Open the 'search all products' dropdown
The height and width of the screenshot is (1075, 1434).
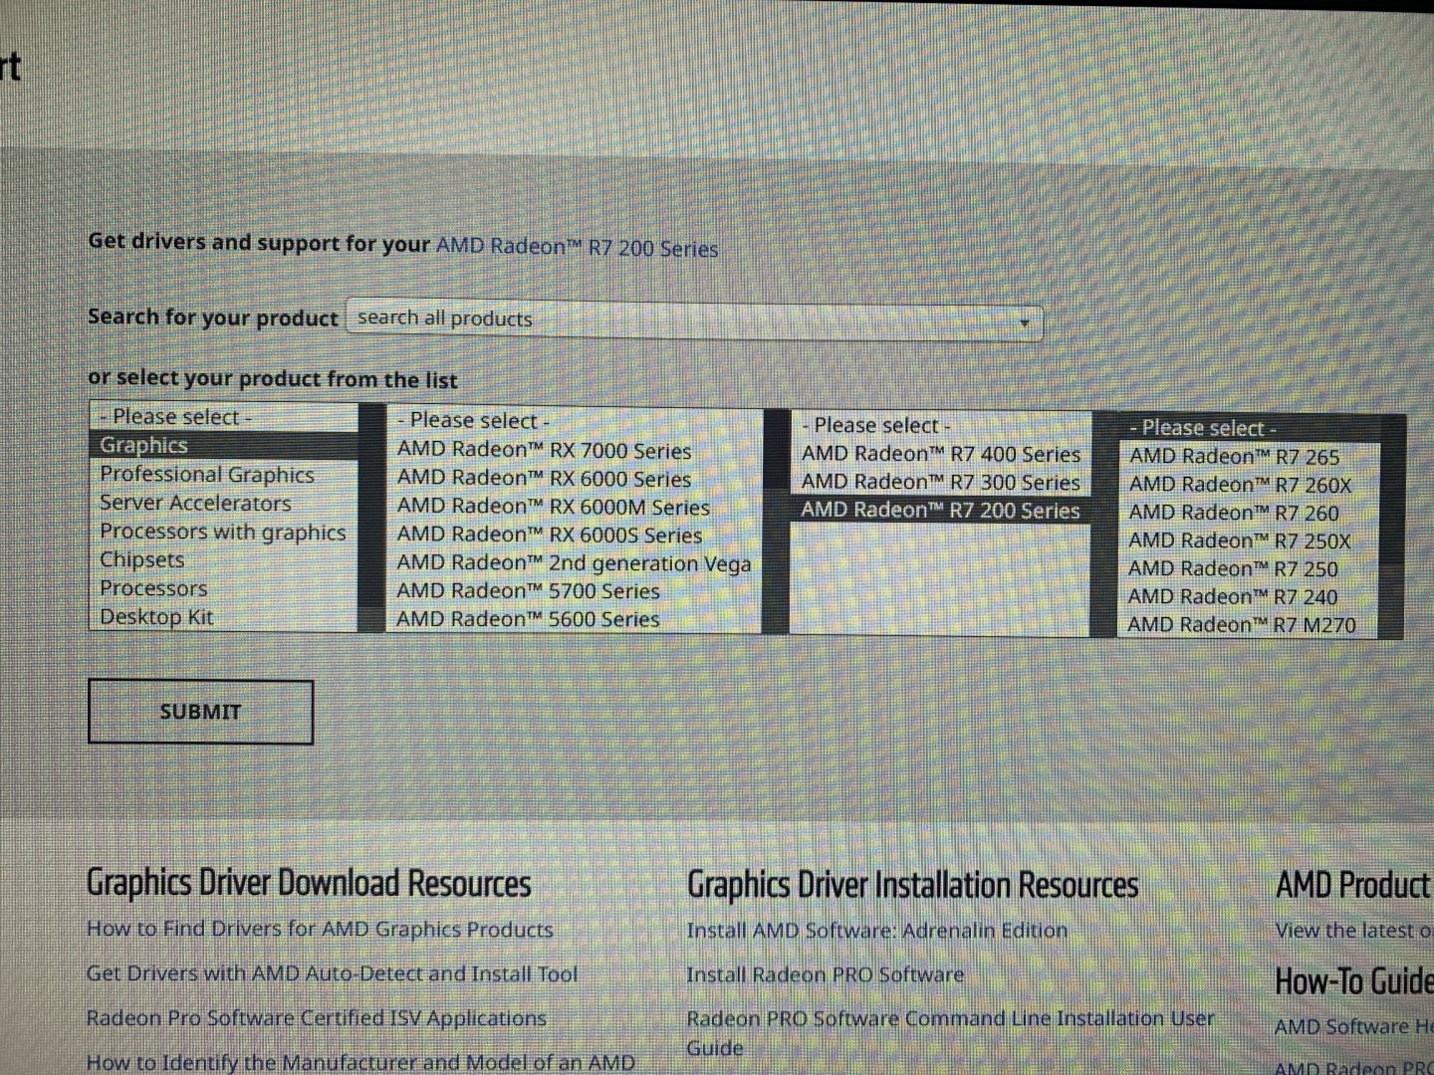pyautogui.click(x=694, y=321)
